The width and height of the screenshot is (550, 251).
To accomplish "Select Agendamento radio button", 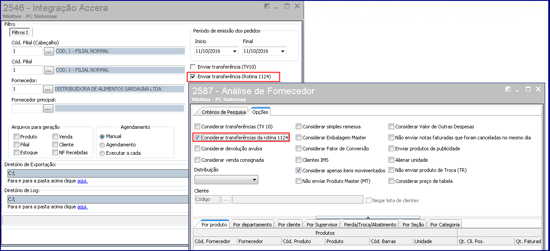I will (x=102, y=145).
